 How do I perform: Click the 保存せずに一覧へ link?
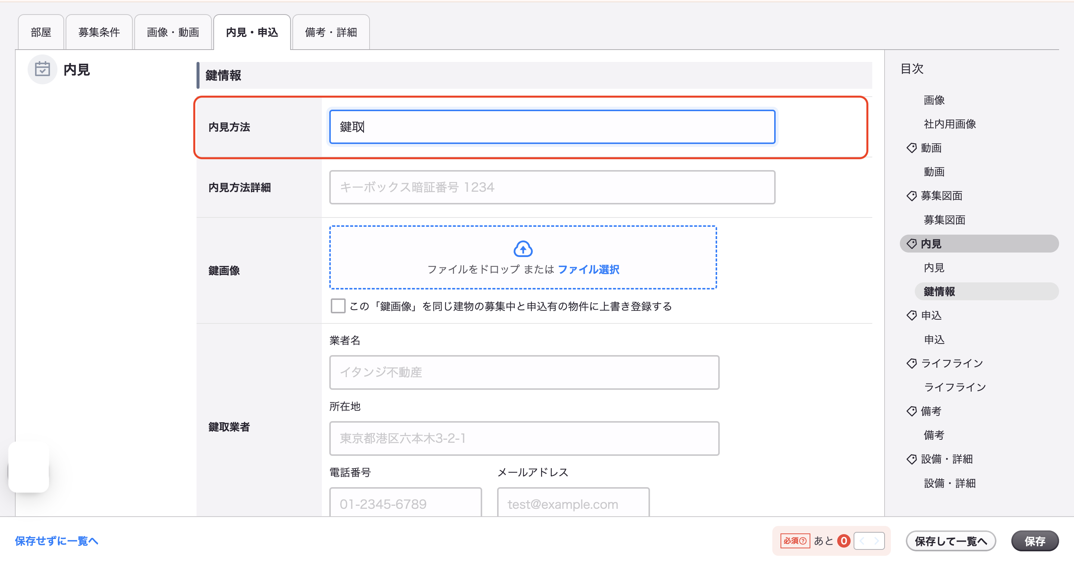coord(56,541)
